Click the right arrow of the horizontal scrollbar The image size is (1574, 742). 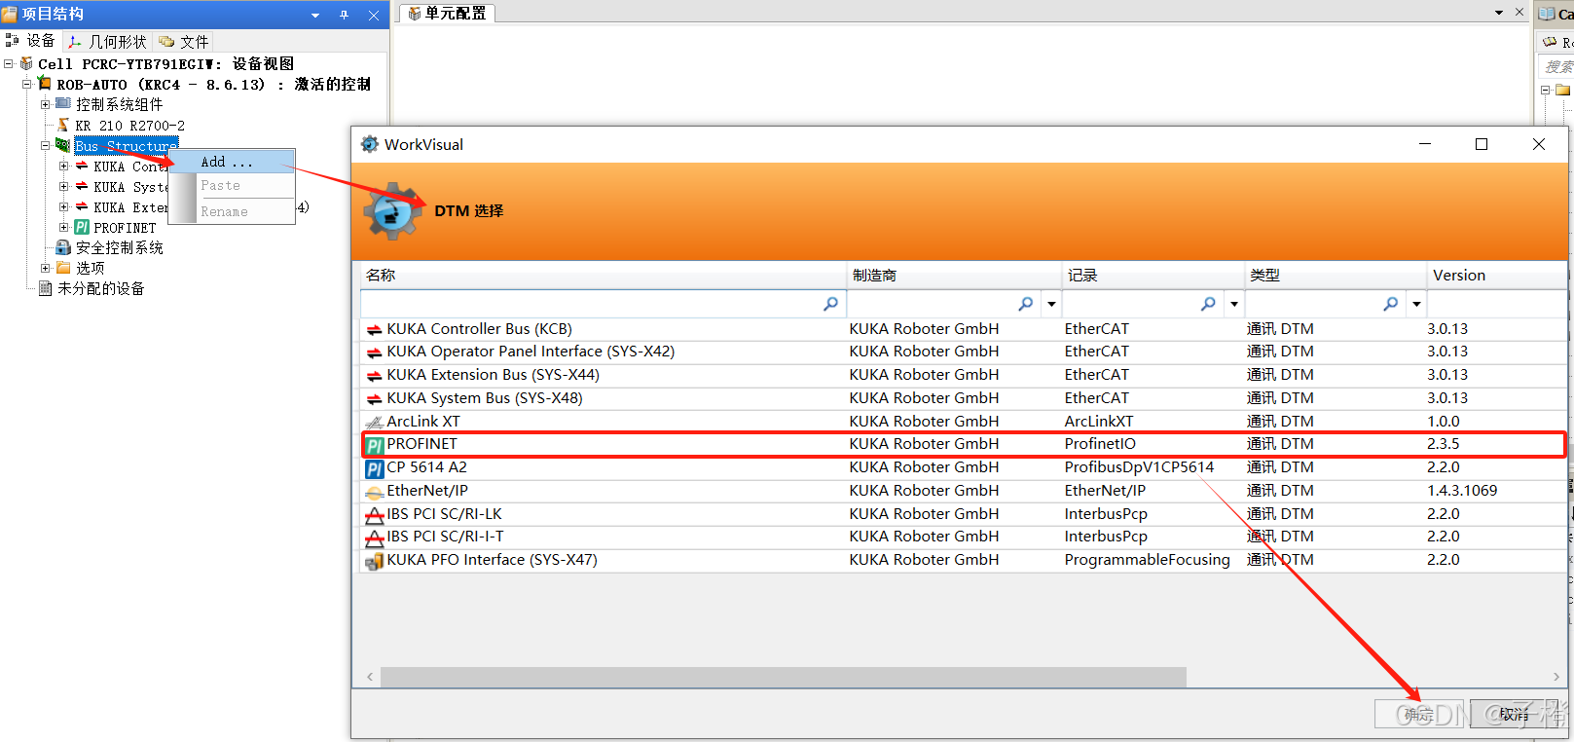[x=1556, y=677]
